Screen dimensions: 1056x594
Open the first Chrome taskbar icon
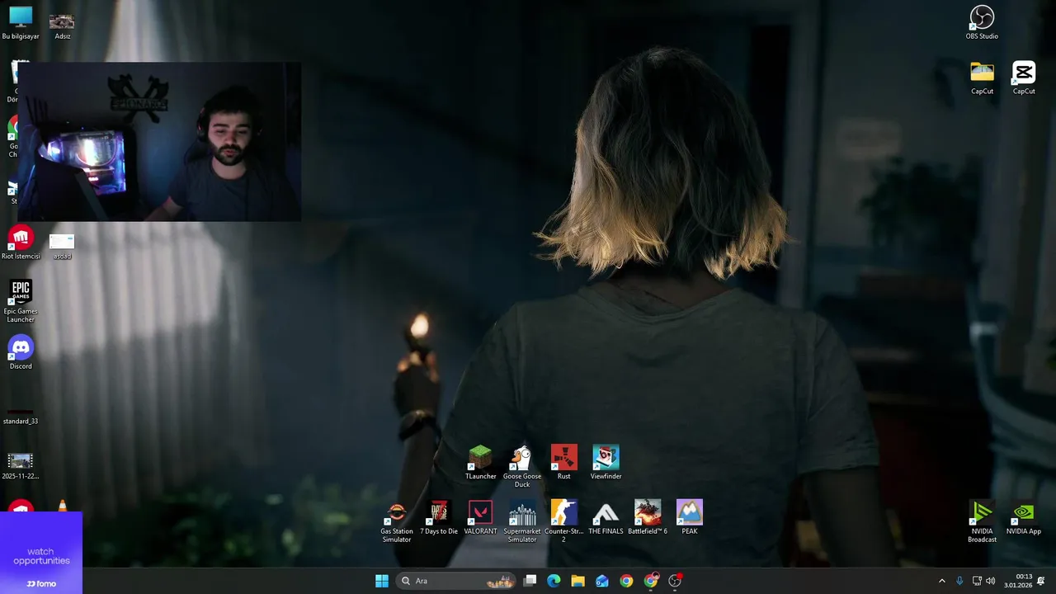626,581
